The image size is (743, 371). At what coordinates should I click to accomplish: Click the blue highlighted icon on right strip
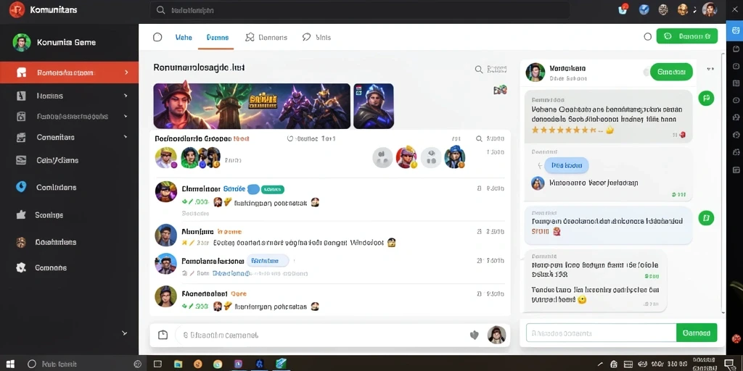pyautogui.click(x=735, y=30)
